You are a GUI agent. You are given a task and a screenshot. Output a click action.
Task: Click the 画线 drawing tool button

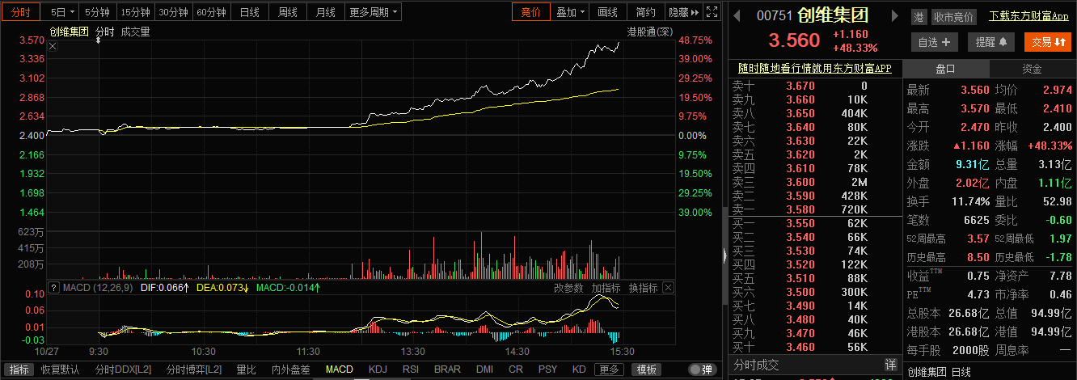pyautogui.click(x=608, y=12)
